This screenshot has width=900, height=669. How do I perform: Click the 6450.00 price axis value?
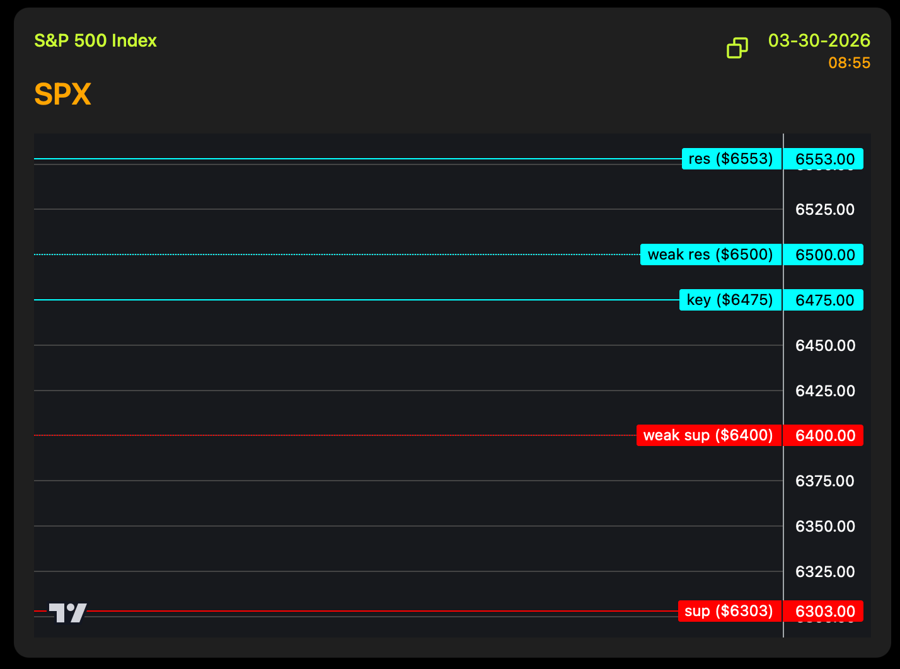point(824,345)
